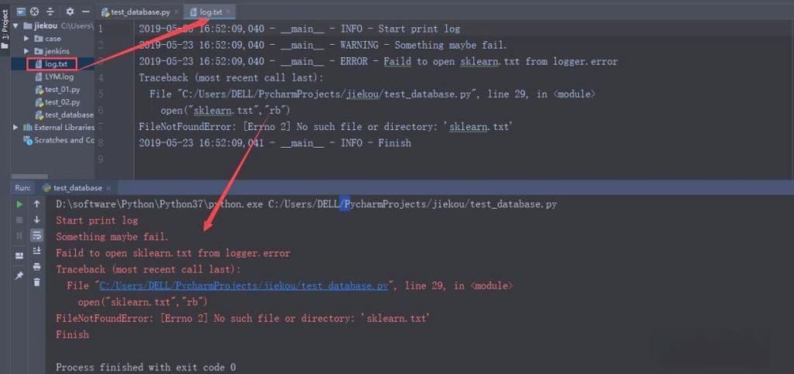
Task: Click editor line 'WARNING - Something maybe fail.'
Action: tap(322, 45)
